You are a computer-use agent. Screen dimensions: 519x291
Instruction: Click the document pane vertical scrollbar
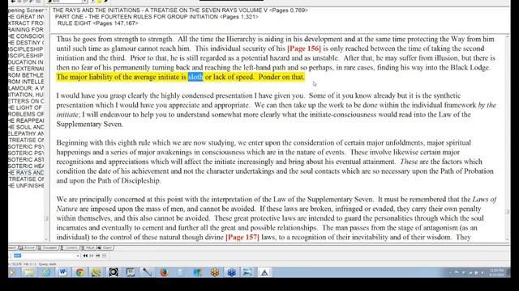tap(507, 138)
